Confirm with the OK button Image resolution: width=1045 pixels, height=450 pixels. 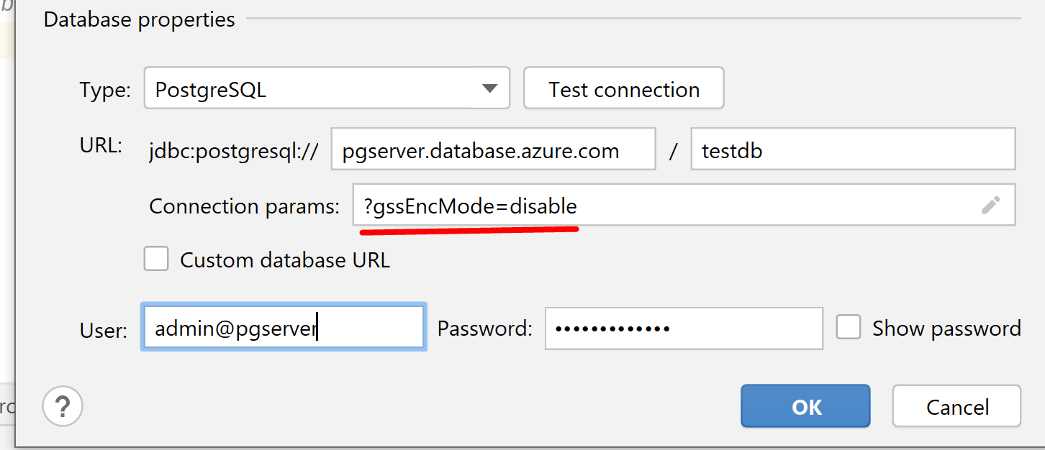point(806,406)
